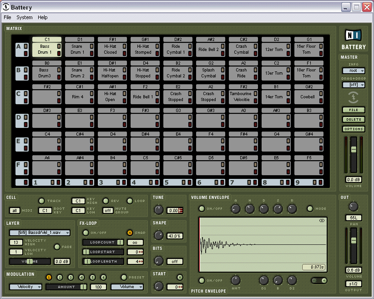Select the Tambourine Velocitie cell

[x=243, y=96]
